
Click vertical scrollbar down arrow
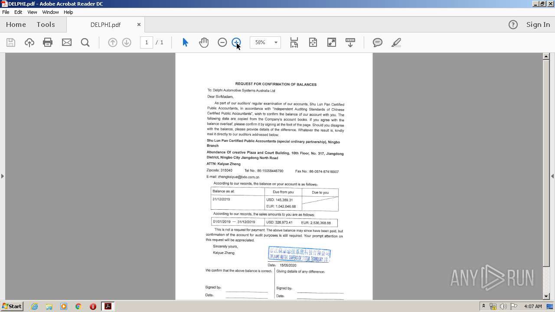click(x=546, y=296)
